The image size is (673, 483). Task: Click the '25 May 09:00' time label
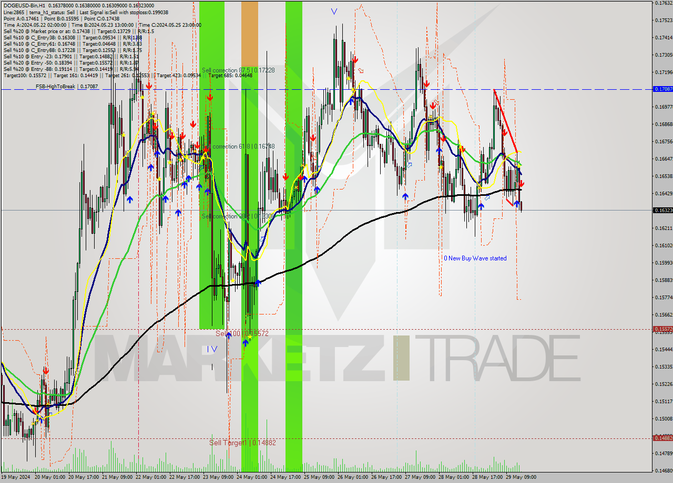[x=319, y=477]
